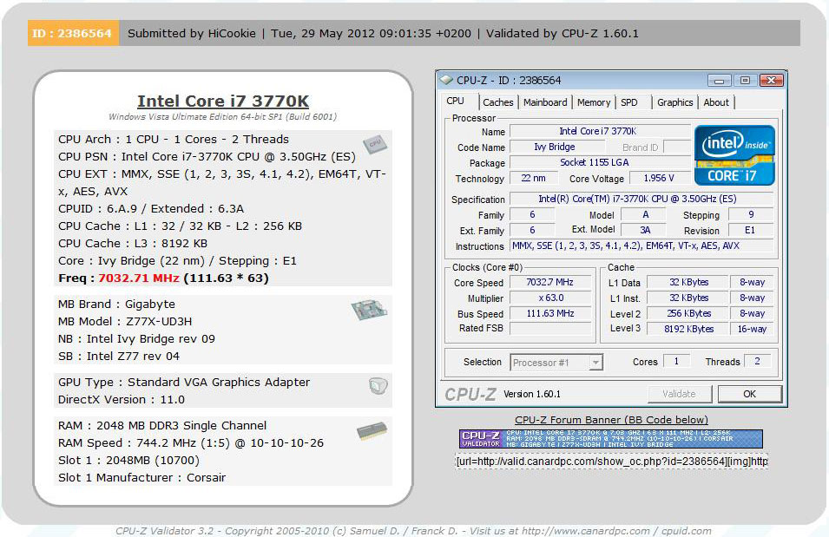Image resolution: width=829 pixels, height=537 pixels.
Task: Click the red Freq 7032.71 MHz text
Action: (139, 278)
